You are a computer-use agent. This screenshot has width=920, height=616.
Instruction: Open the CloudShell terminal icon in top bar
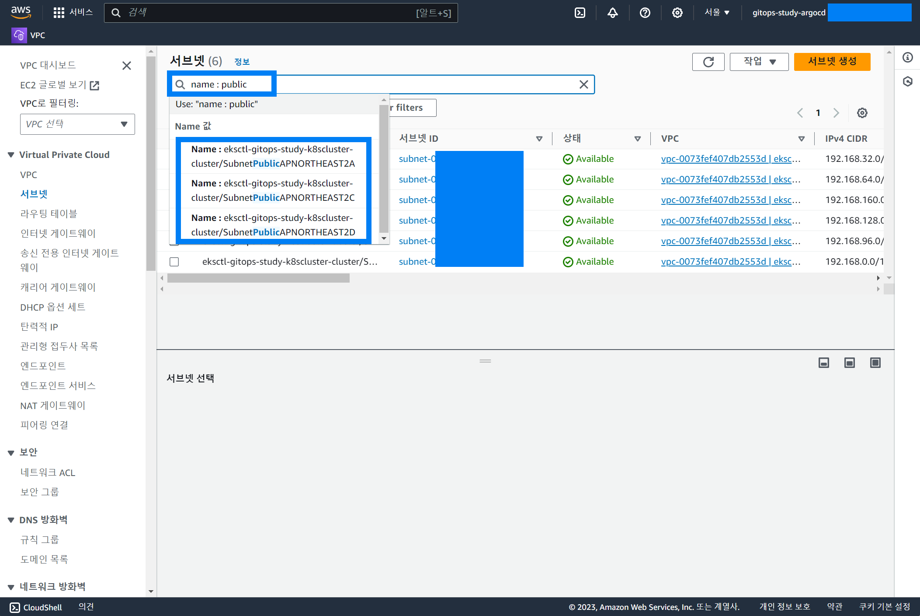point(580,13)
